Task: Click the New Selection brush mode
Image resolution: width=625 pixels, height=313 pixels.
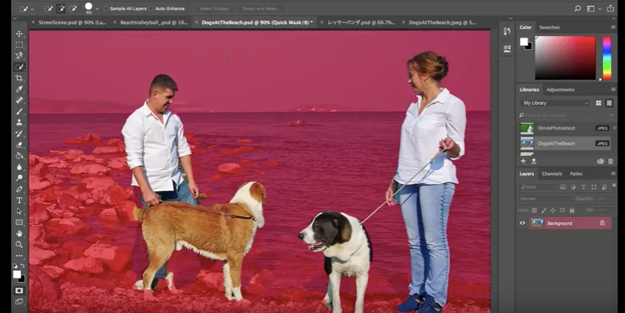Action: [49, 8]
